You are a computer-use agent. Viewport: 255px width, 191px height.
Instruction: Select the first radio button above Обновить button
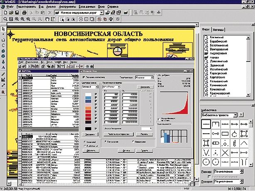tap(85, 142)
